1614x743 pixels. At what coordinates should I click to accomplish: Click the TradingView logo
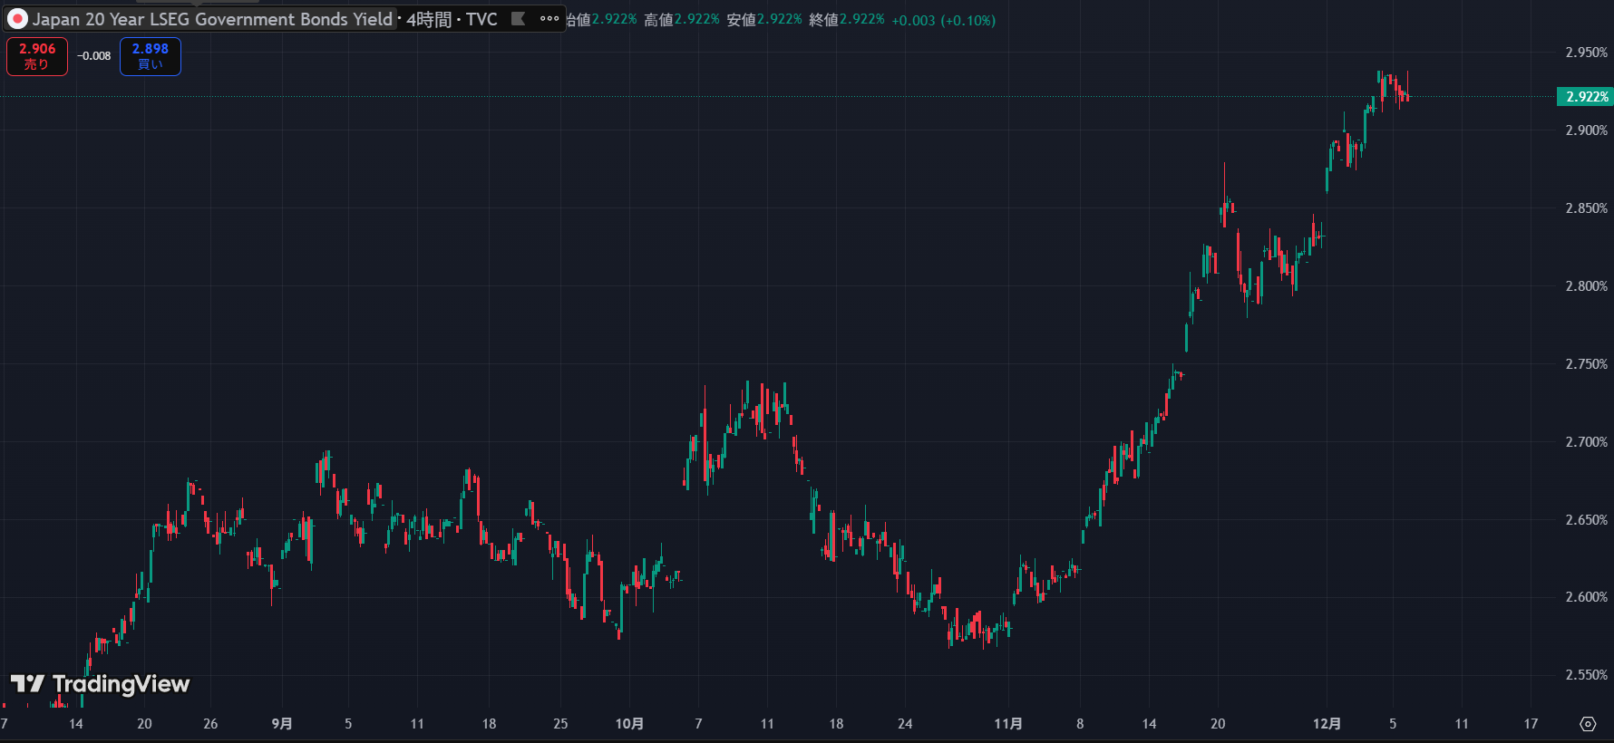click(x=100, y=684)
